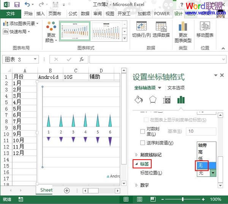228x204 pixels.
Task: Open the Excel help question mark
Action: coord(182,5)
